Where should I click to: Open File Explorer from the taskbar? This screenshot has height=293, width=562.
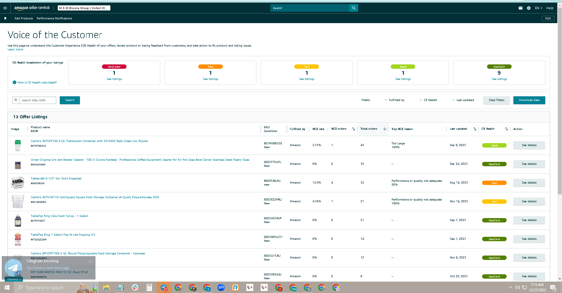pos(106,287)
